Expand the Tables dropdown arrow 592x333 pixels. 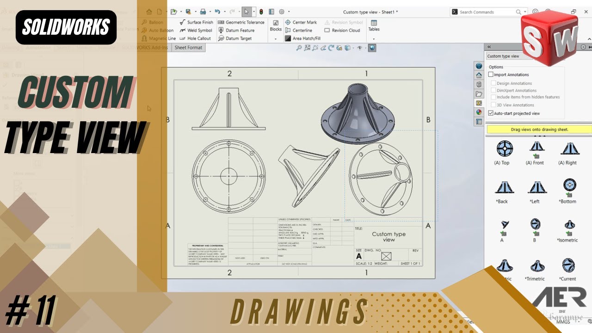click(x=374, y=39)
